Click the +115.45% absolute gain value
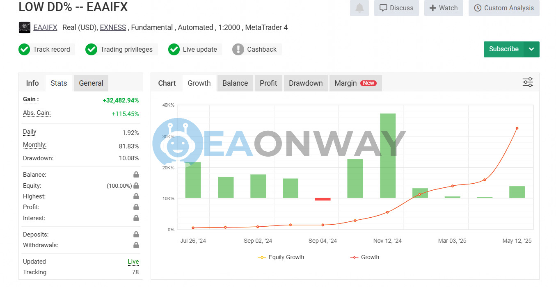Viewport: 556px width, 287px height. click(x=126, y=114)
